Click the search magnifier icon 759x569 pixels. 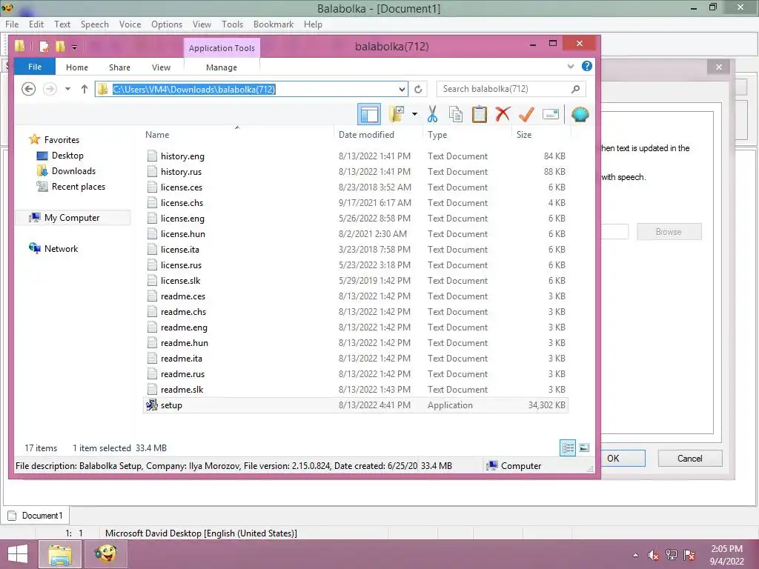click(575, 89)
